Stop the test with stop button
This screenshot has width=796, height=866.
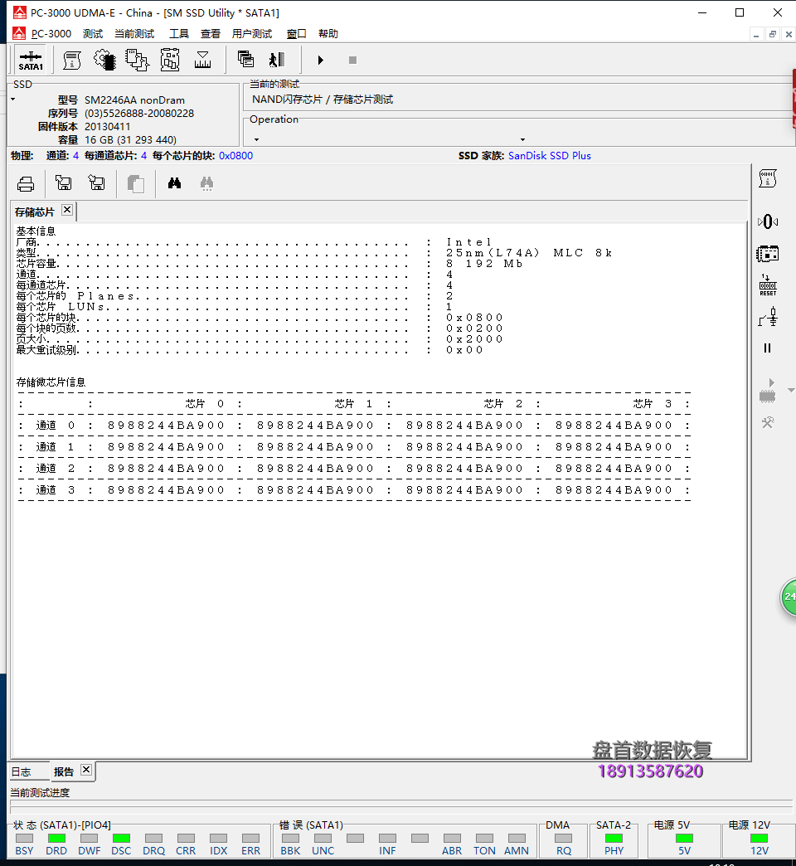tap(352, 61)
